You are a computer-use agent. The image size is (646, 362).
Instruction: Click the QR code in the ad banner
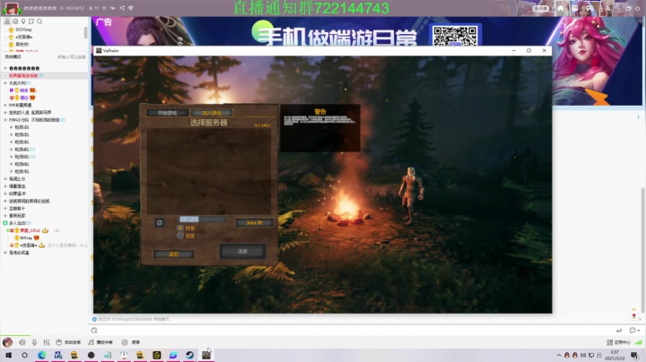(x=455, y=36)
